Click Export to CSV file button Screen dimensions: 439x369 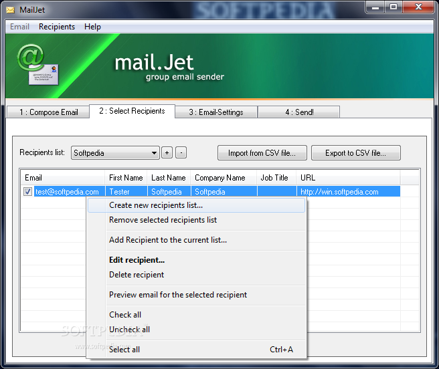tap(356, 153)
